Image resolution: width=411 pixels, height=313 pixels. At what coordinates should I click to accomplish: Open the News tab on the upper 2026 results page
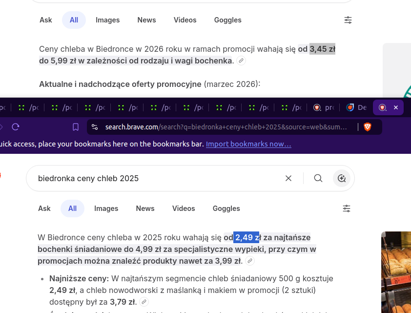point(146,20)
